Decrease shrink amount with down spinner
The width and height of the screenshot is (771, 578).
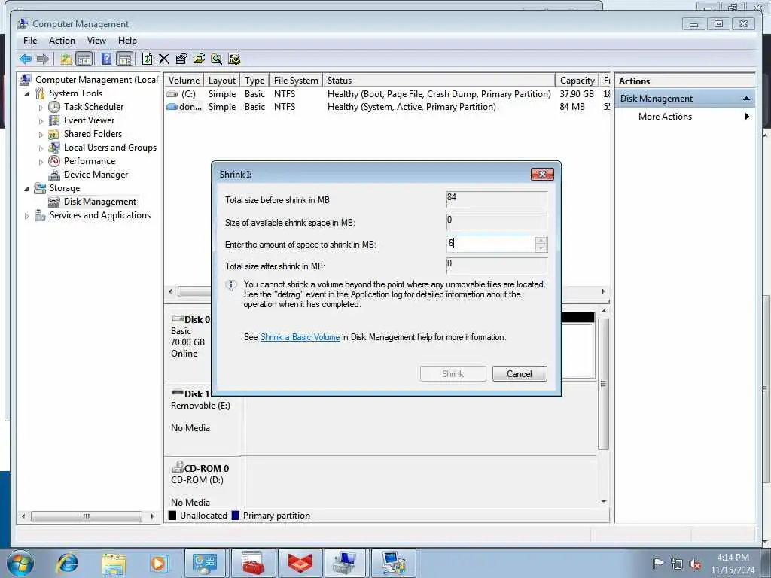[x=541, y=248]
